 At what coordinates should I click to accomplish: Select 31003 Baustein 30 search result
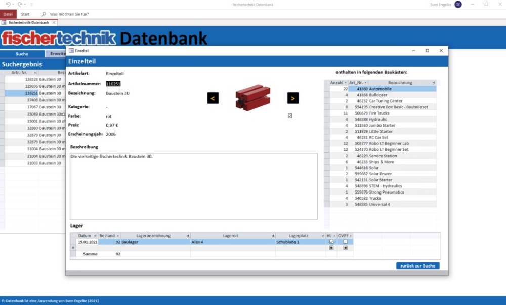tap(35, 163)
